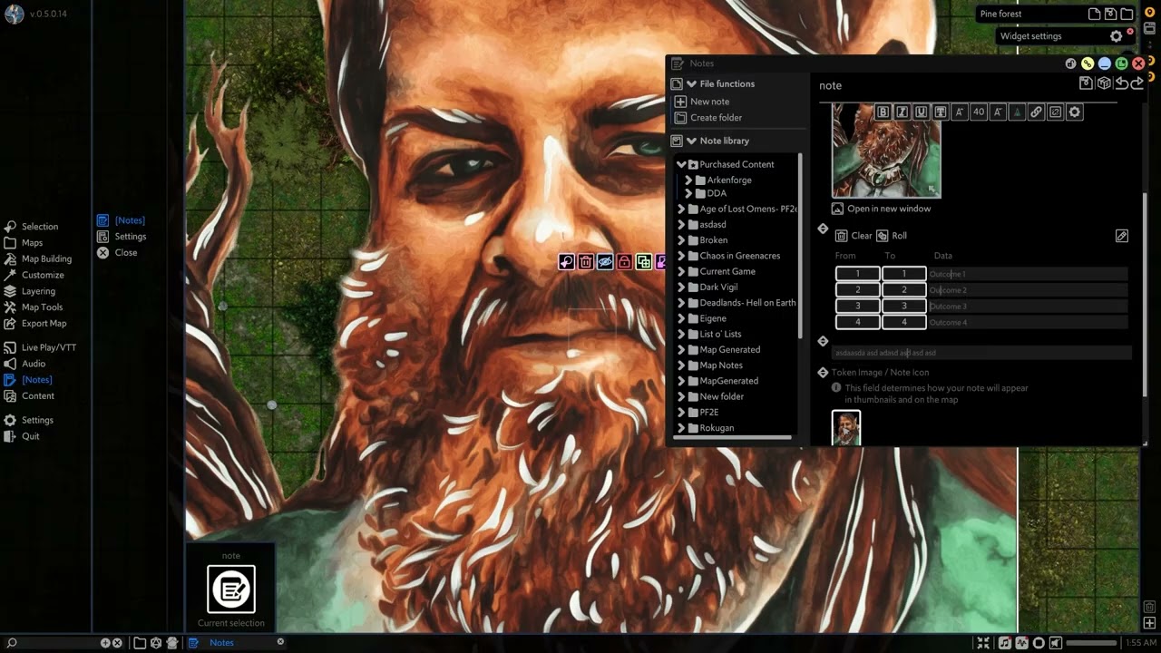Expand the Age of Lost Omens folder
Screen dimensions: 1161x653
coord(681,209)
